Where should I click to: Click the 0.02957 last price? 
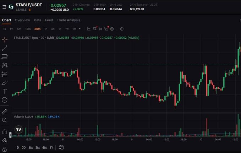[x=58, y=5]
